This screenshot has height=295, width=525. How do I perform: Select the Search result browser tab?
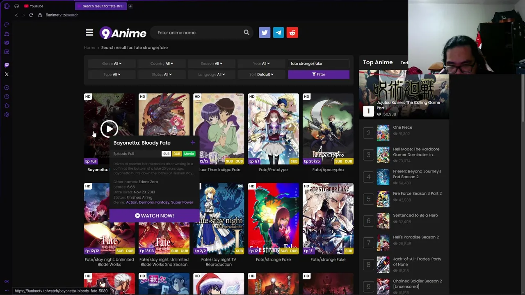(x=101, y=6)
